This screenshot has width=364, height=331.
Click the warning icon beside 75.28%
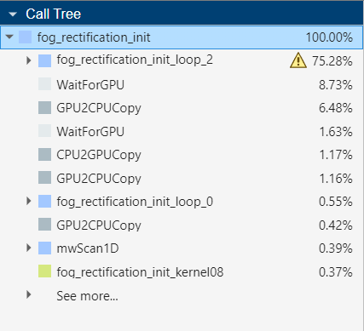click(298, 60)
